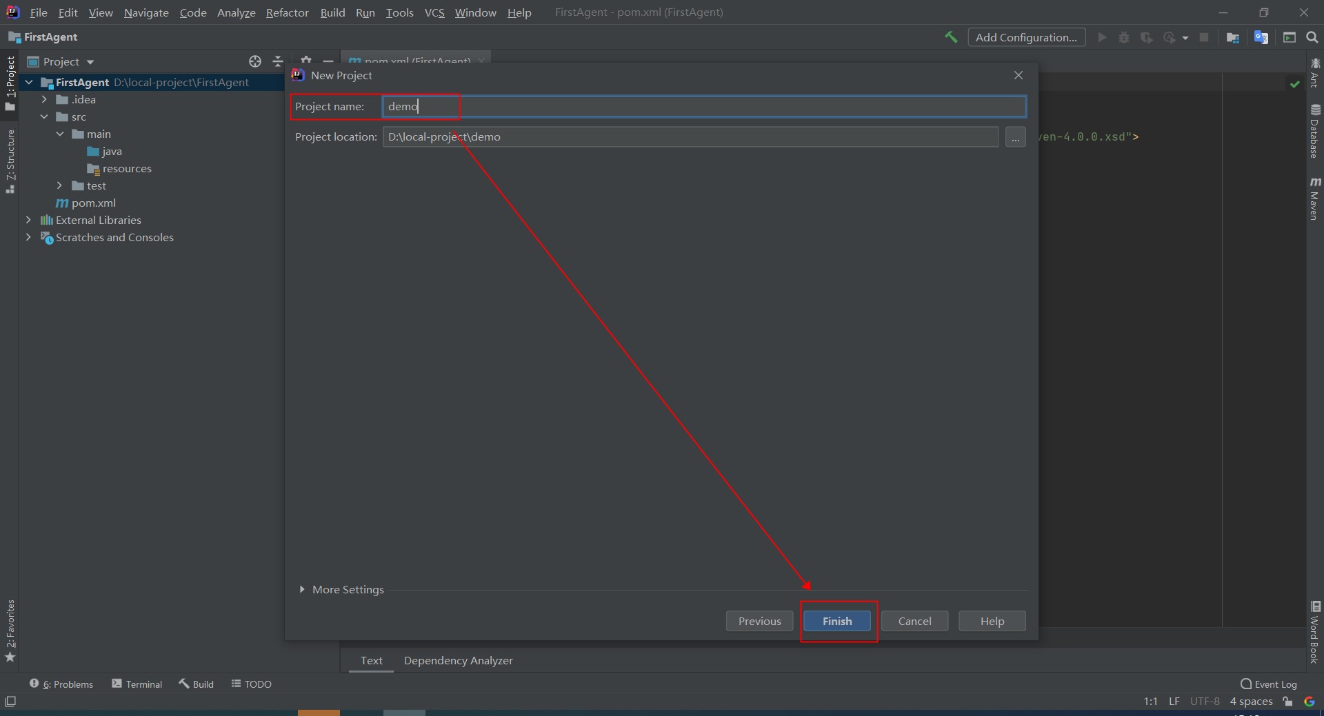Click the Google icon in status bar
Viewport: 1324px width, 716px height.
(1309, 702)
